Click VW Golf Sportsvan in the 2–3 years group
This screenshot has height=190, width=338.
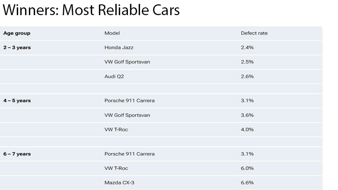pos(127,62)
